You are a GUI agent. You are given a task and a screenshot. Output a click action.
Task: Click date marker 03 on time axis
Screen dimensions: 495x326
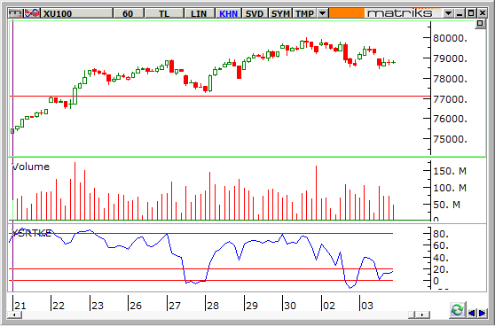pyautogui.click(x=367, y=306)
